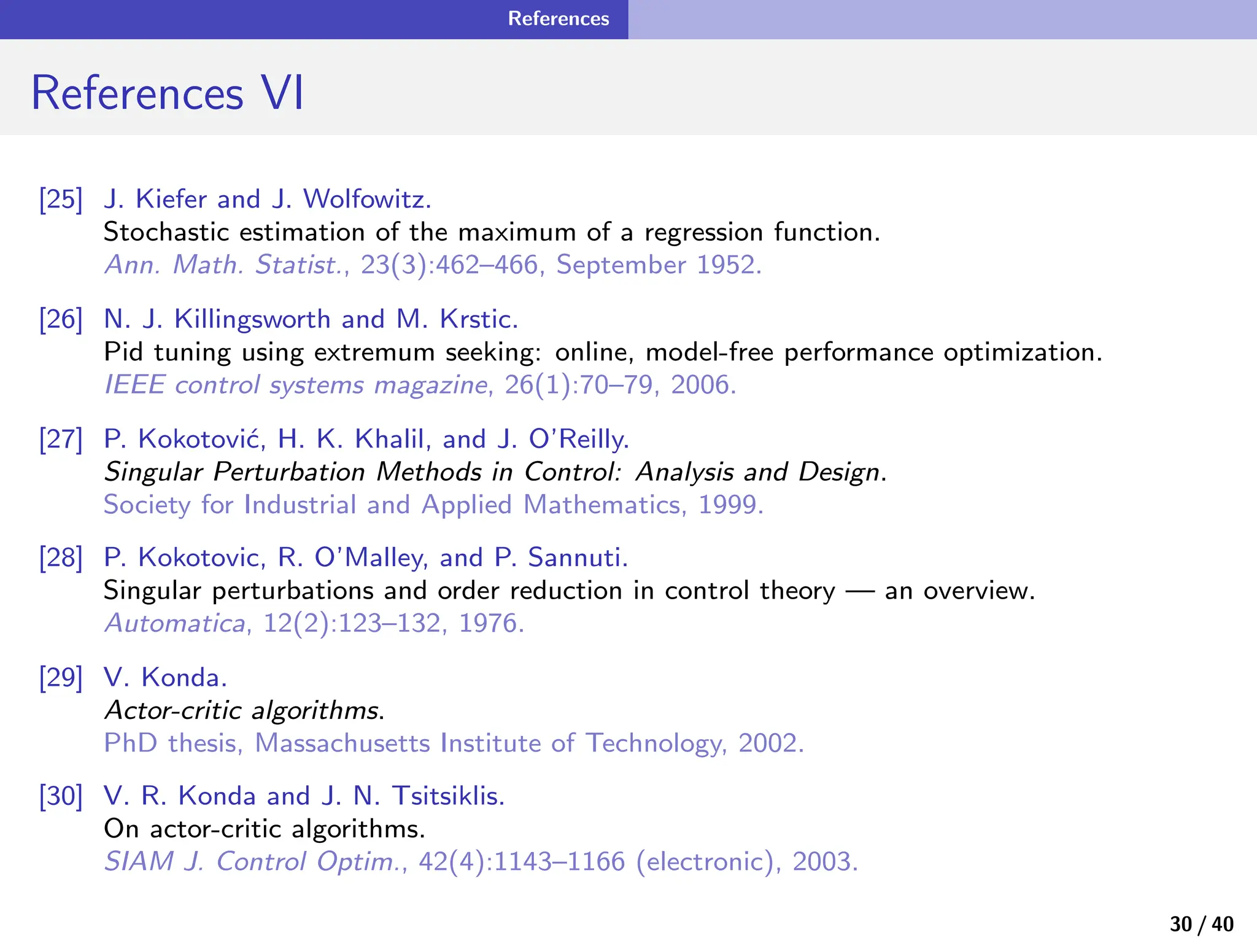Click reference label [26]
The height and width of the screenshot is (943, 1257).
click(61, 319)
